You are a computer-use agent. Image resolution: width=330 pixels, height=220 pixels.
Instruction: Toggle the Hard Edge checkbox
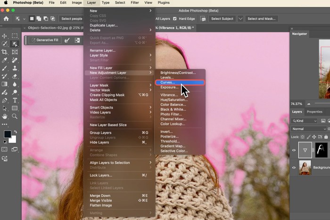[x=175, y=19]
